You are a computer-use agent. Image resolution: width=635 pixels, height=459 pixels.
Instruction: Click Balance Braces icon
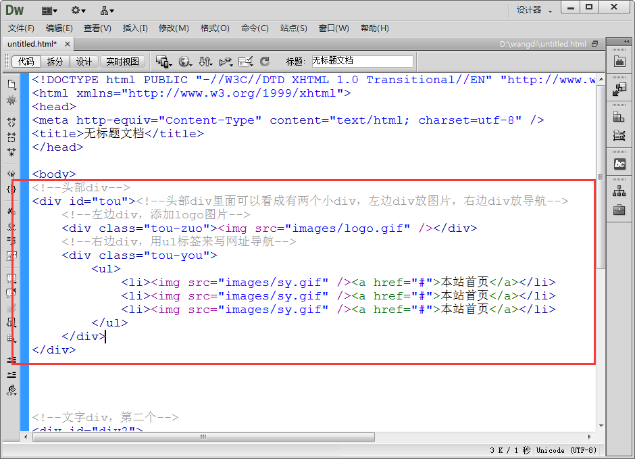[11, 189]
